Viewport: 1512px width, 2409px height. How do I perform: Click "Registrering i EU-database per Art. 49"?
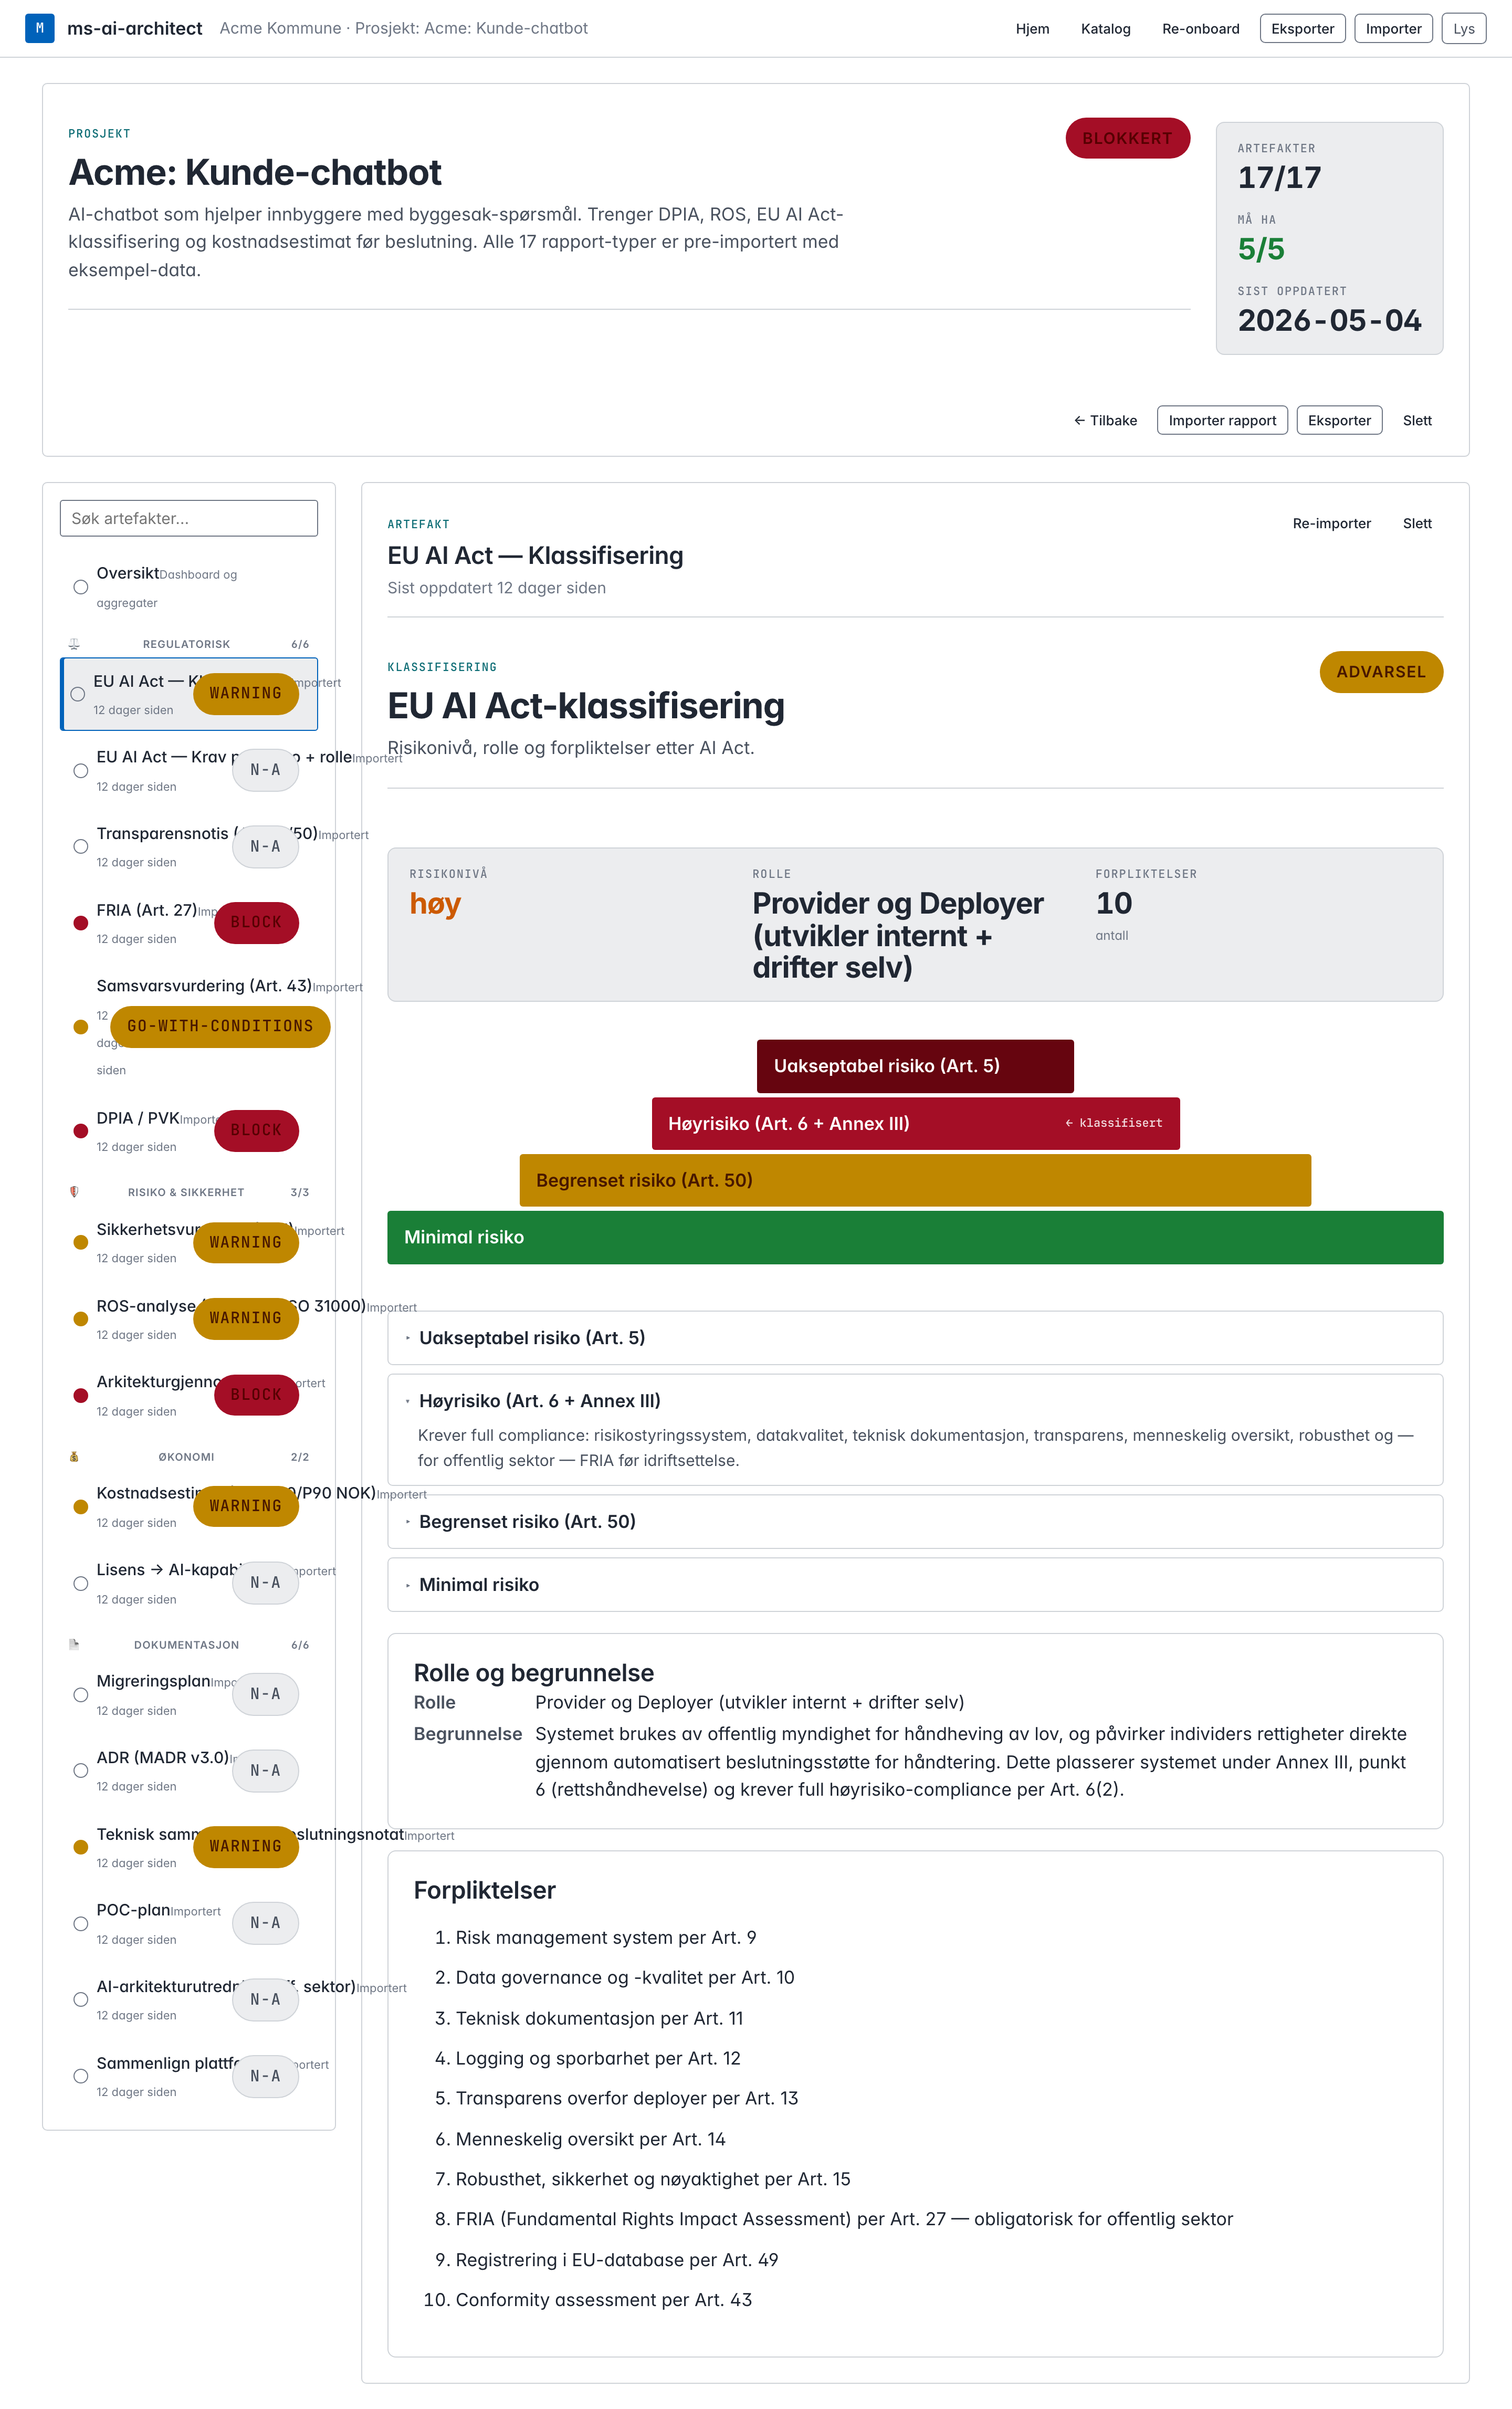click(617, 2260)
